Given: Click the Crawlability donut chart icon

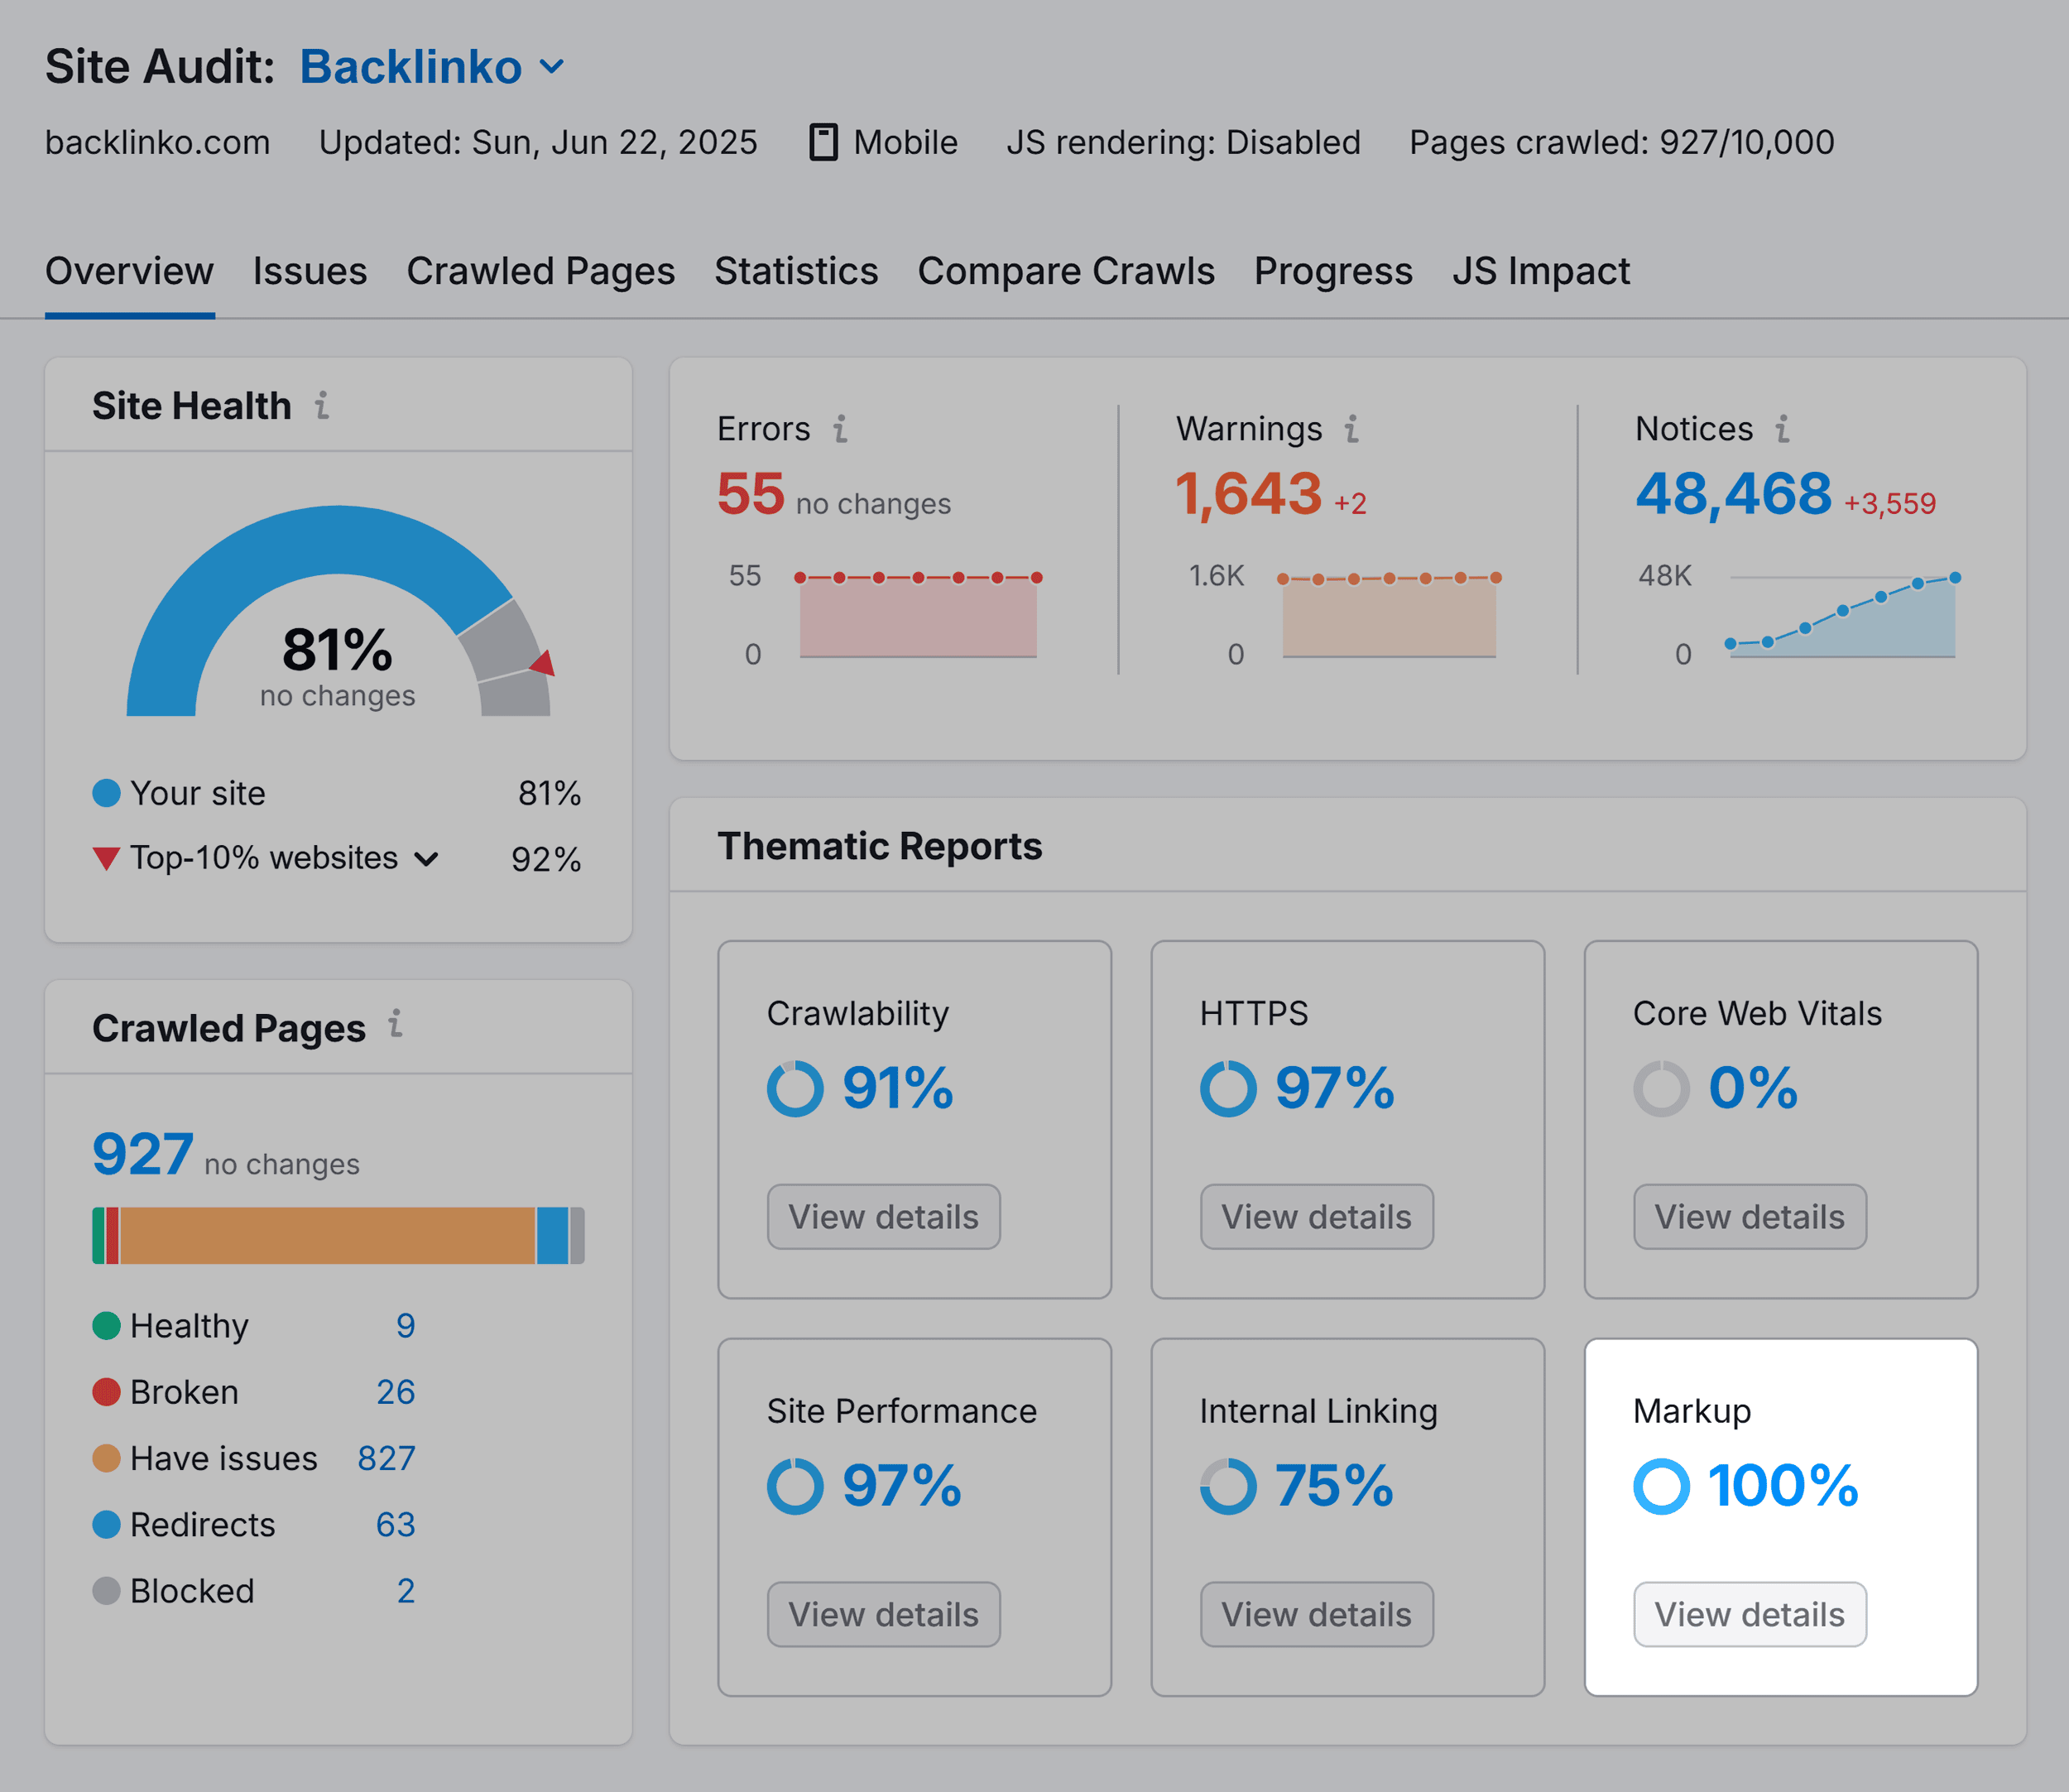Looking at the screenshot, I should point(795,1088).
